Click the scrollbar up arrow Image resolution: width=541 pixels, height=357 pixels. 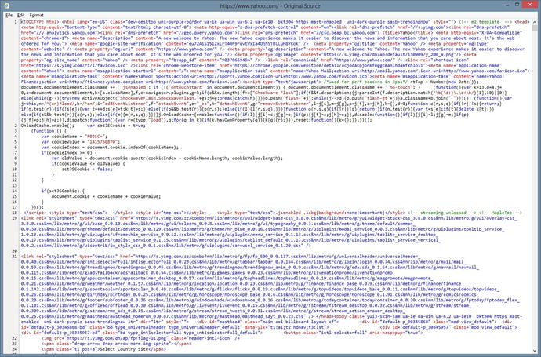(x=535, y=21)
